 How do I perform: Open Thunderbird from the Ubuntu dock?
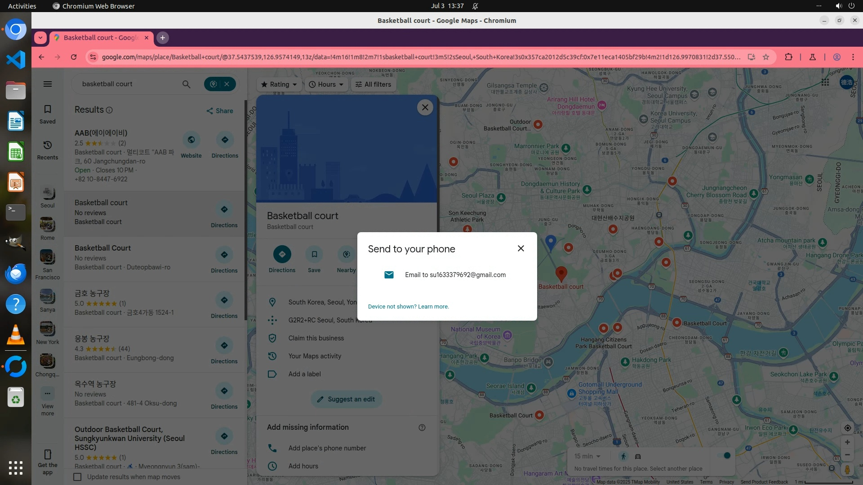click(x=16, y=274)
